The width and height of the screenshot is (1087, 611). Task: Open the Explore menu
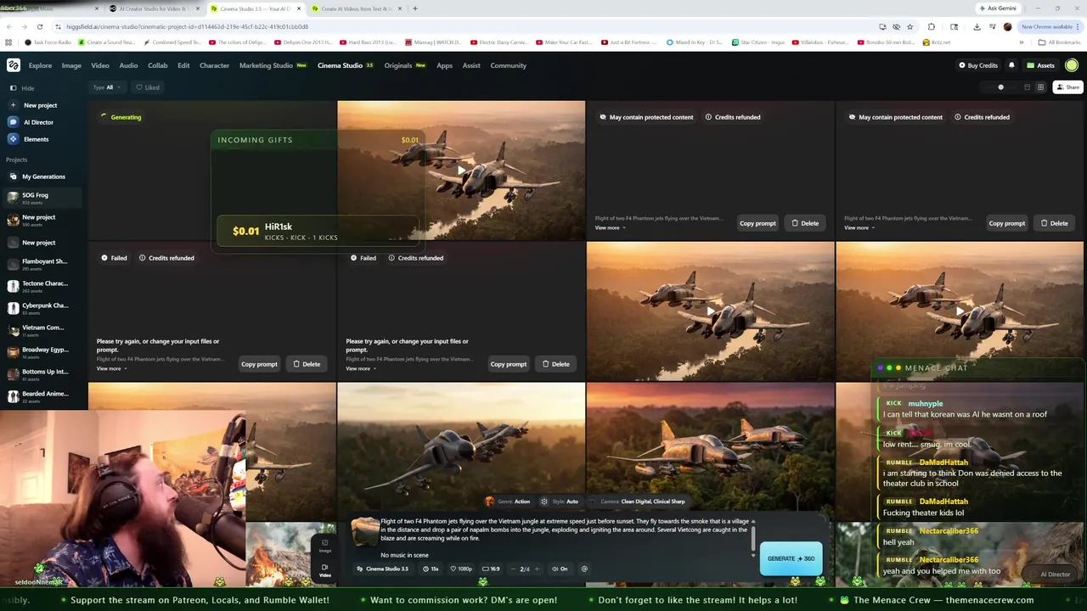(40, 65)
